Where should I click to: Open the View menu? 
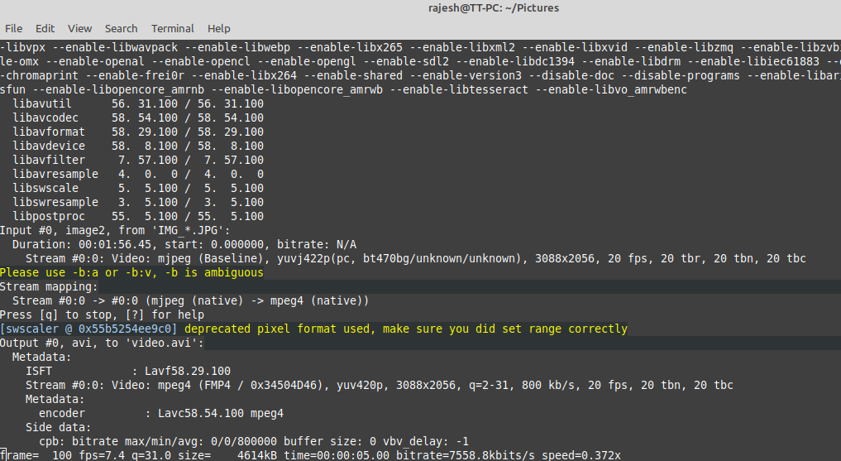80,28
